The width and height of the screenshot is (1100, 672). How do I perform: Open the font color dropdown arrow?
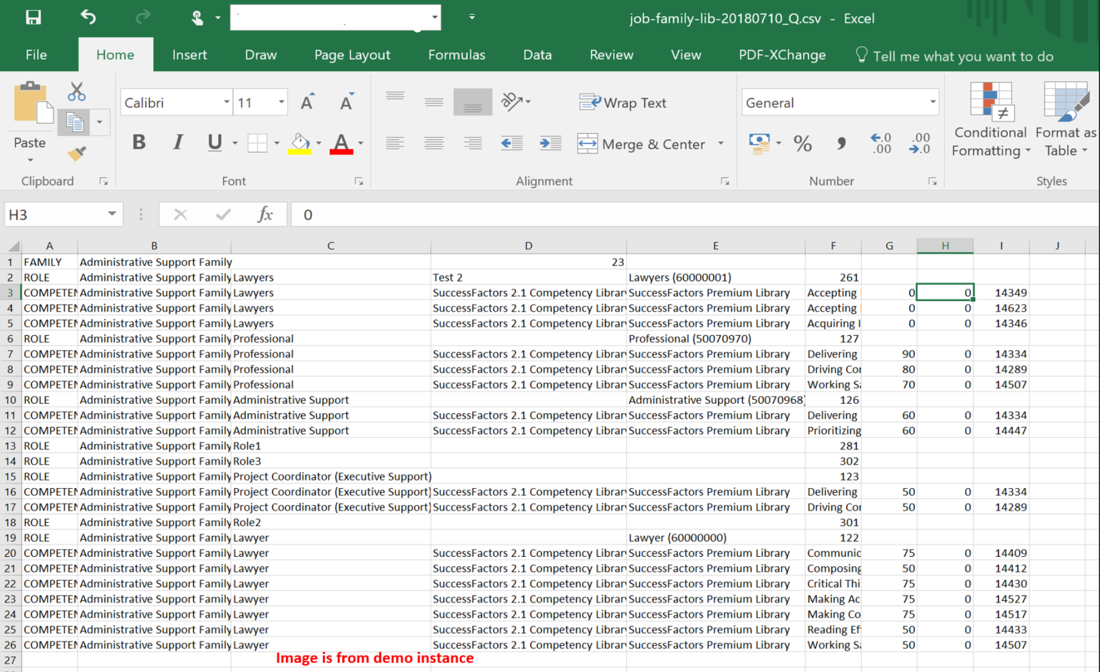pos(360,143)
